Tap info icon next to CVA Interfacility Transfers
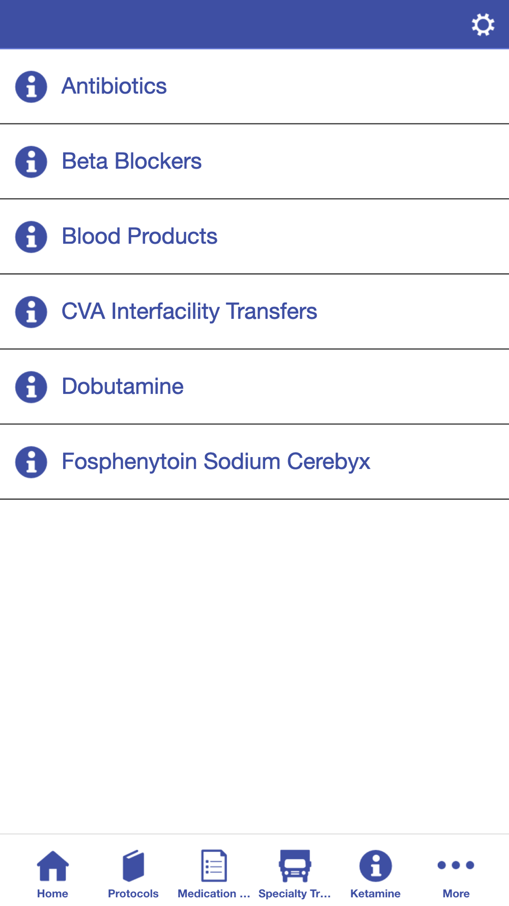509x906 pixels. pyautogui.click(x=31, y=311)
